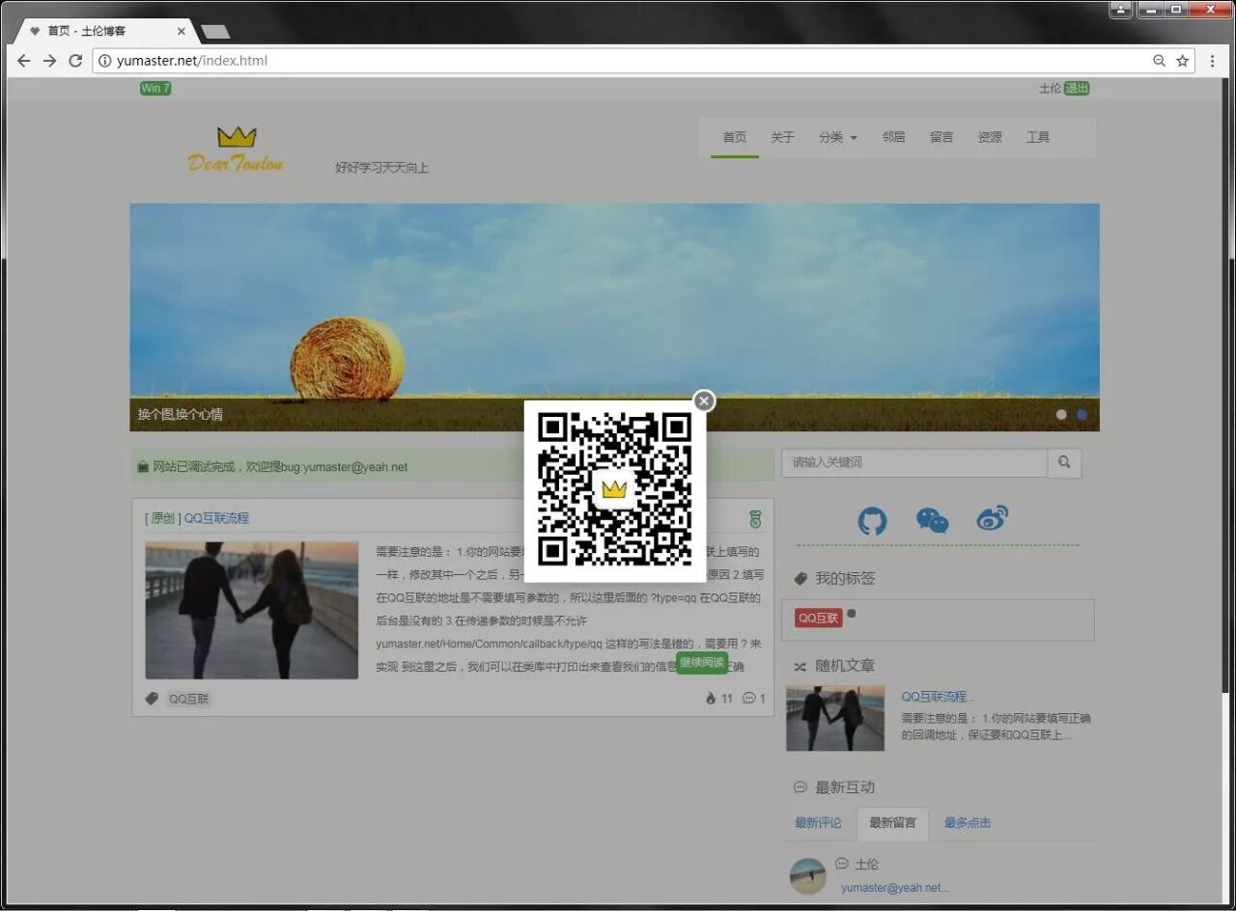The height and width of the screenshot is (911, 1236).
Task: Open the couple photo thumbnail in the main article
Action: pyautogui.click(x=252, y=610)
